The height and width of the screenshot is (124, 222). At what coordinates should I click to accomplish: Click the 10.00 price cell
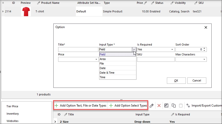tap(145, 11)
